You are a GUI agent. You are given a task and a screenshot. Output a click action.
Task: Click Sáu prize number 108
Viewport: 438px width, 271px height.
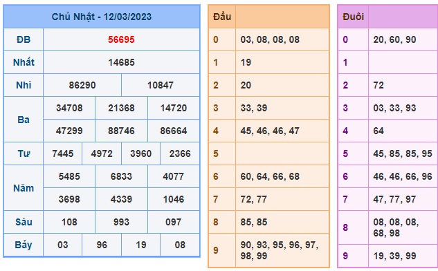pos(69,222)
